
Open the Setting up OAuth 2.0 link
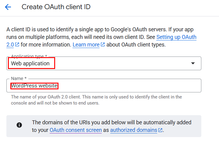(x=176, y=37)
